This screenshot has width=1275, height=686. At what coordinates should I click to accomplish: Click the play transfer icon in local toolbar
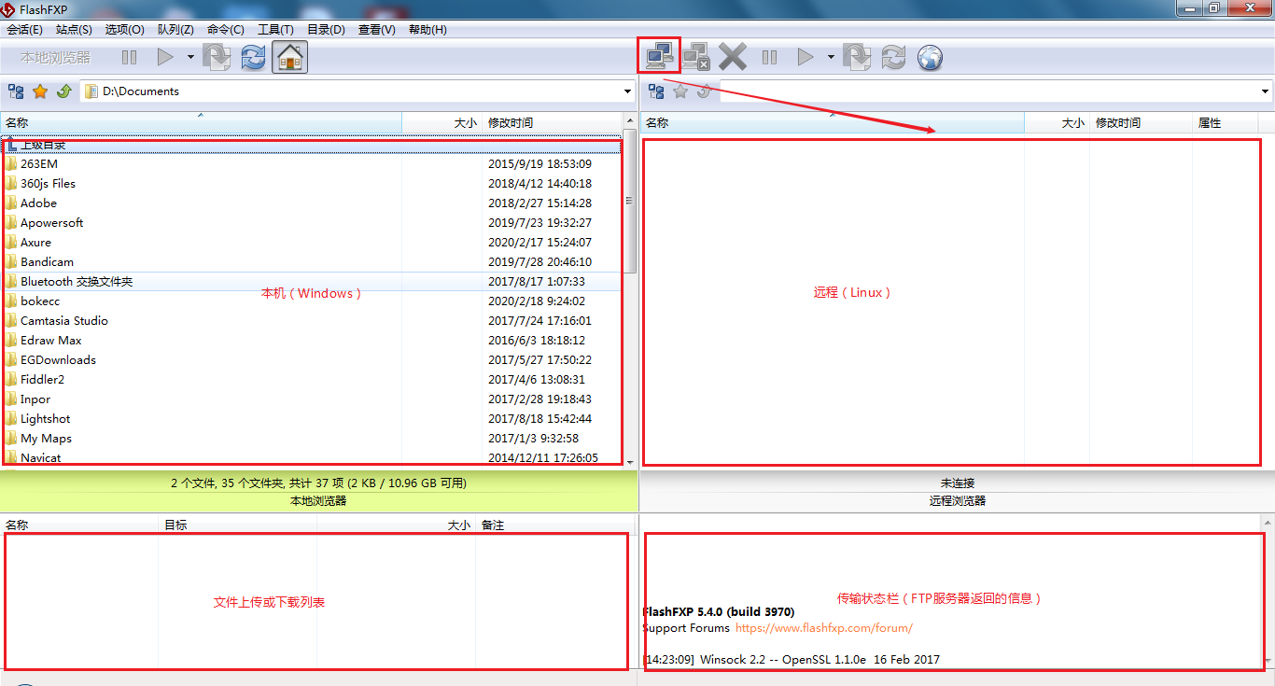(x=165, y=58)
